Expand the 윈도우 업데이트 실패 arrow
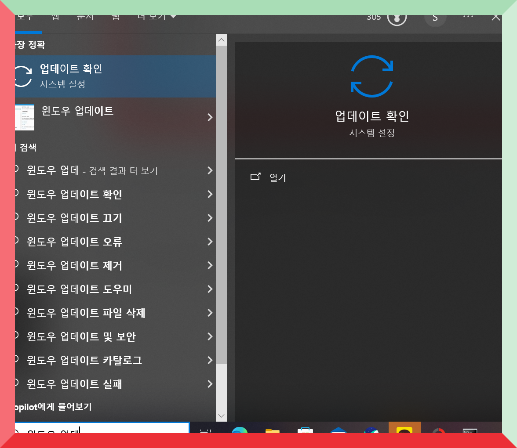Image resolution: width=517 pixels, height=448 pixels. click(x=210, y=384)
